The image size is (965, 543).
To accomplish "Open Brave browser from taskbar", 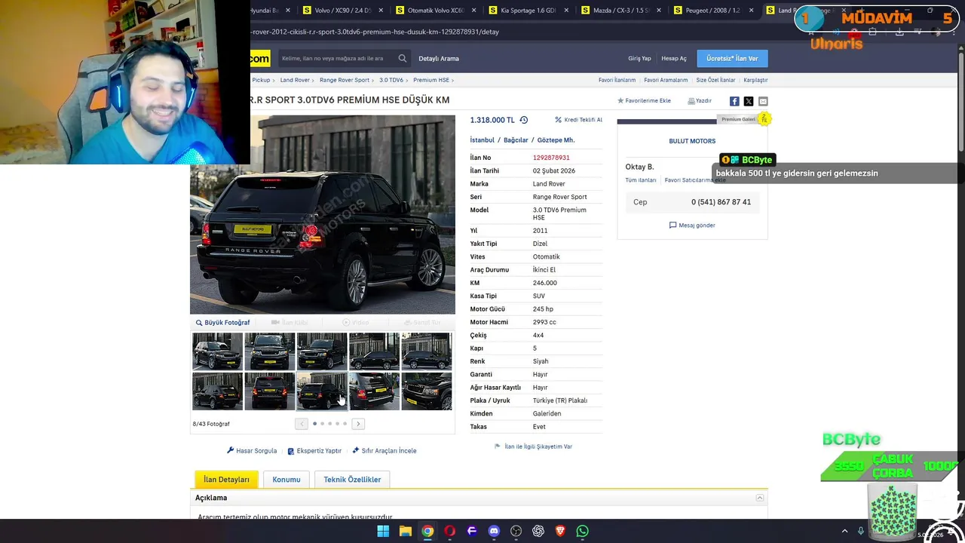I will pyautogui.click(x=560, y=531).
